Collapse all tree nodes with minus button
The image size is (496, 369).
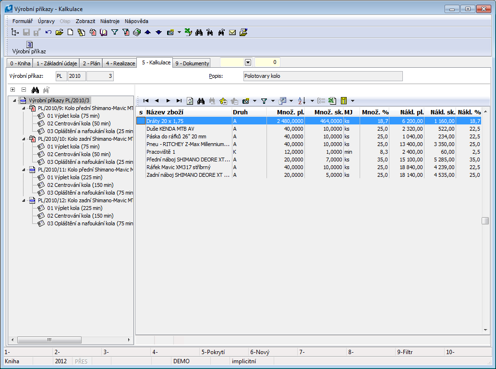click(24, 90)
